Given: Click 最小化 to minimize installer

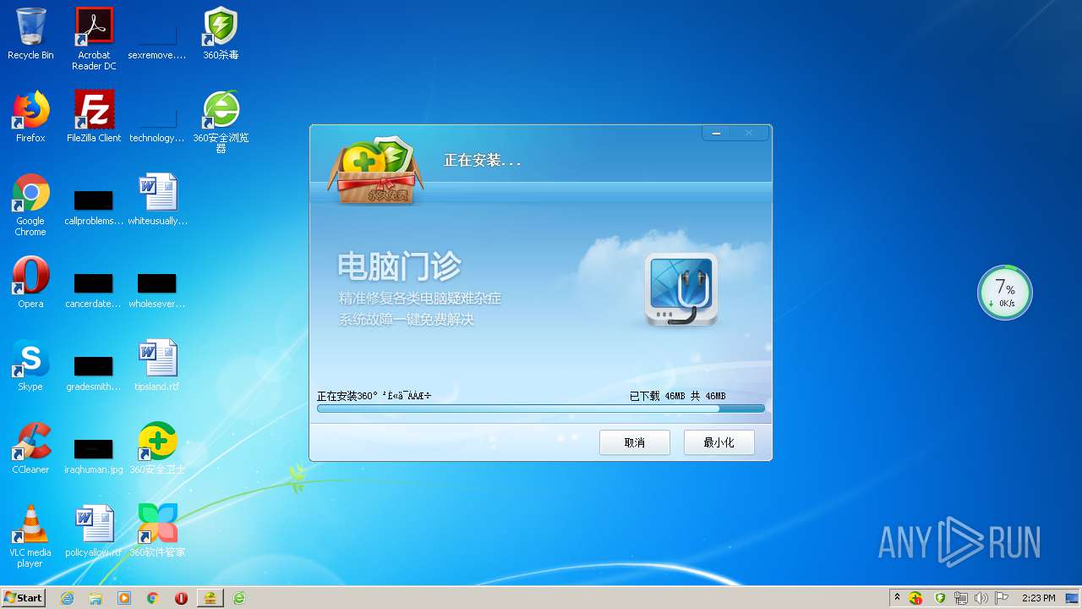Looking at the screenshot, I should point(719,442).
